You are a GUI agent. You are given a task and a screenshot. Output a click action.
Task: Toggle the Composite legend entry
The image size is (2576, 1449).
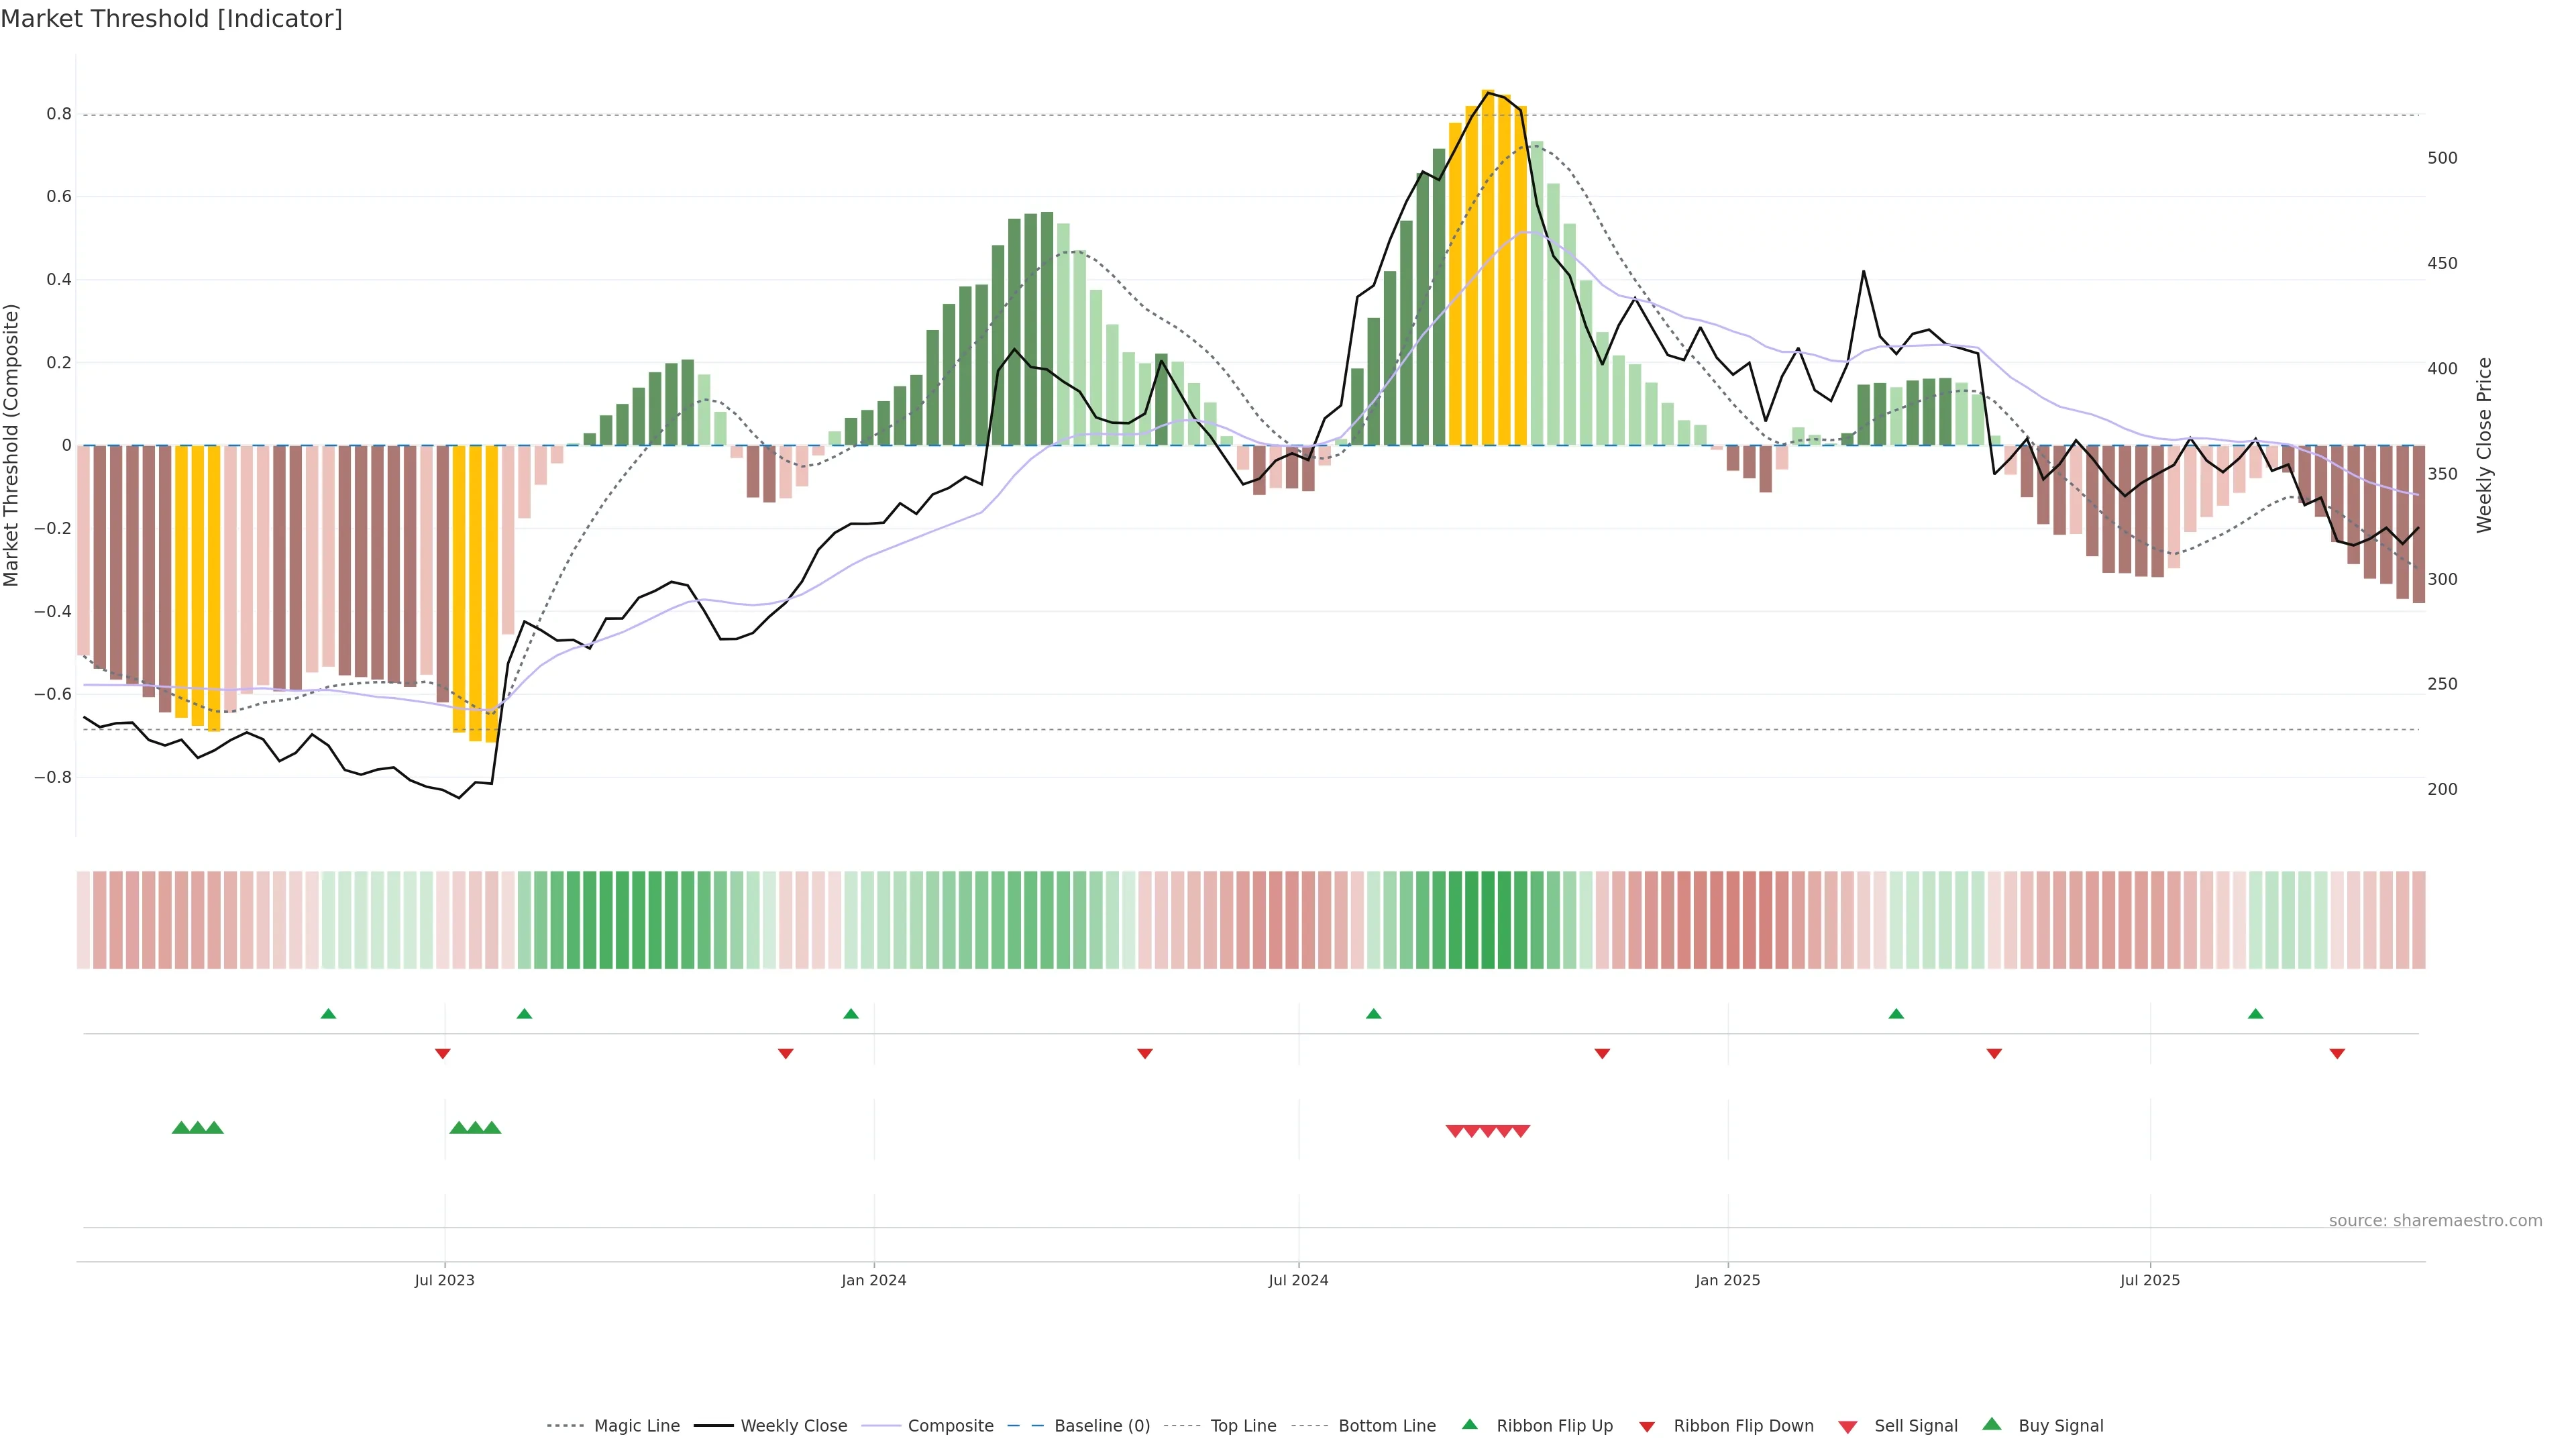click(950, 1426)
